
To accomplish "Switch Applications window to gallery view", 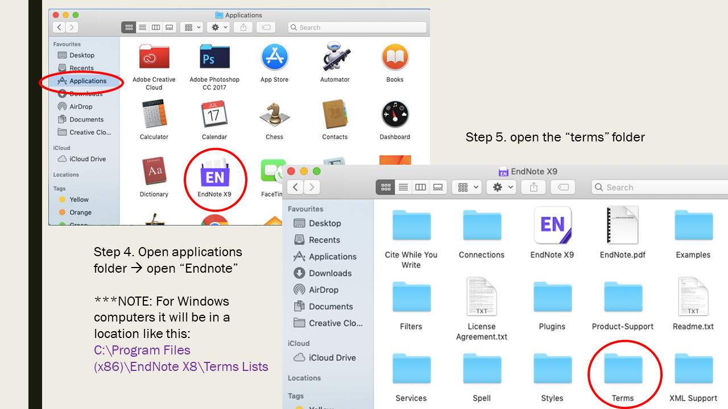I will tap(169, 27).
